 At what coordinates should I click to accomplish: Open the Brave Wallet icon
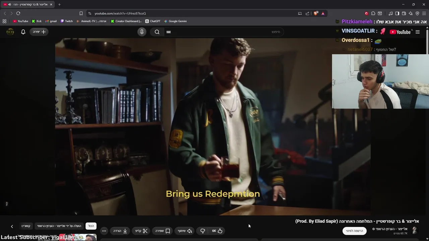404,13
